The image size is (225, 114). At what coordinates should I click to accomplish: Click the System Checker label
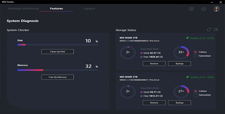click(x=18, y=30)
